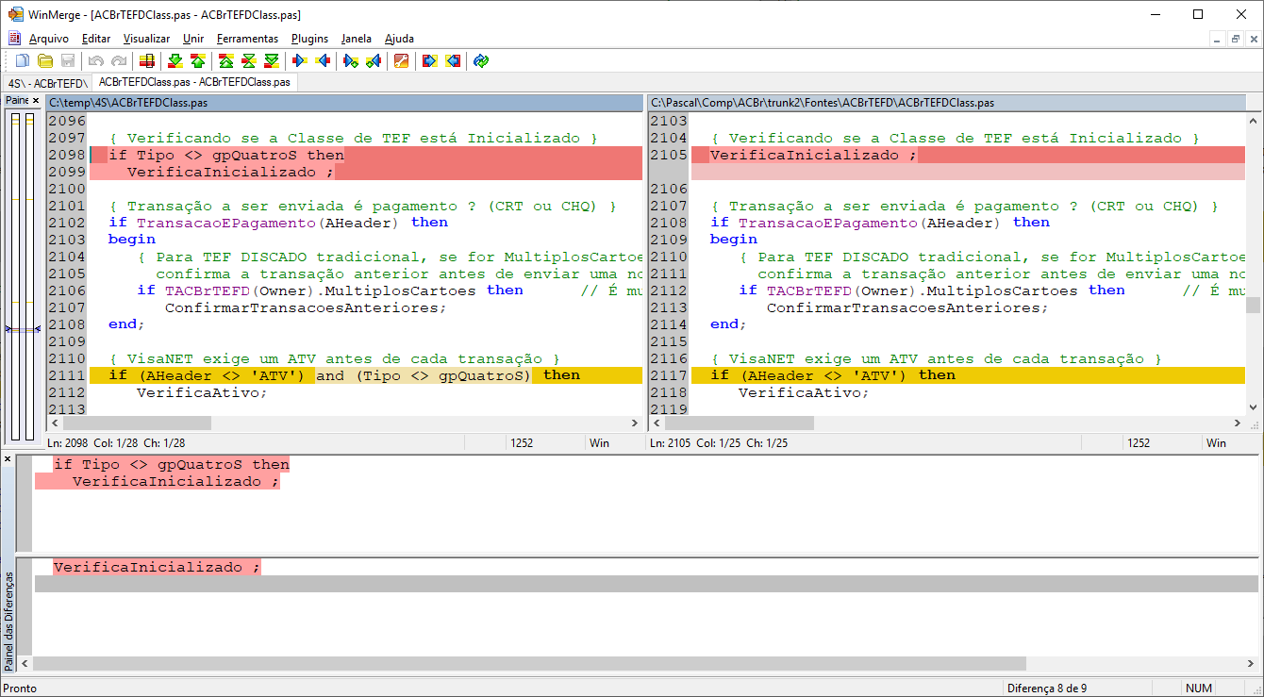
Task: Click the location pane bar graphic
Action: tap(22, 275)
